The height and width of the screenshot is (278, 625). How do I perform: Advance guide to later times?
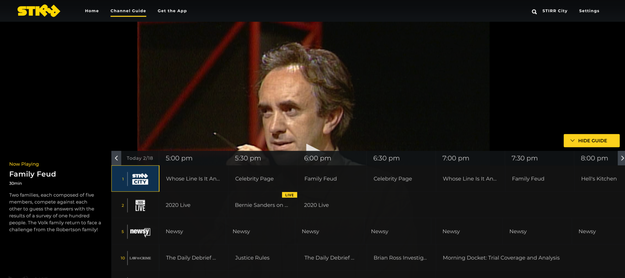[x=622, y=158]
